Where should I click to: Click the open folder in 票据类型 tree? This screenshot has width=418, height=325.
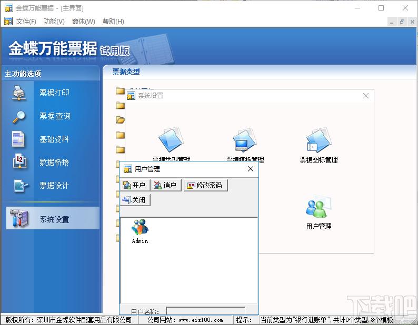coord(120,119)
